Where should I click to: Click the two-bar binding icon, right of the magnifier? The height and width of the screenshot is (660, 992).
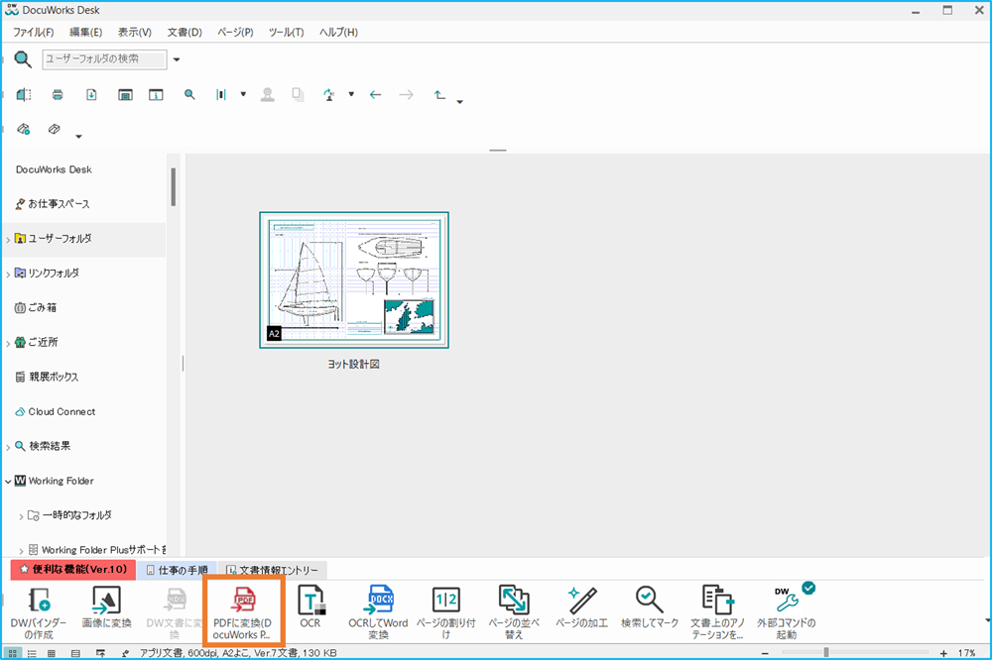(x=221, y=95)
